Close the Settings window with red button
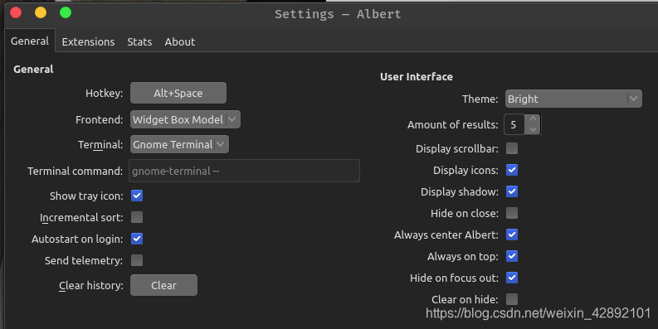The image size is (658, 329). pos(16,12)
